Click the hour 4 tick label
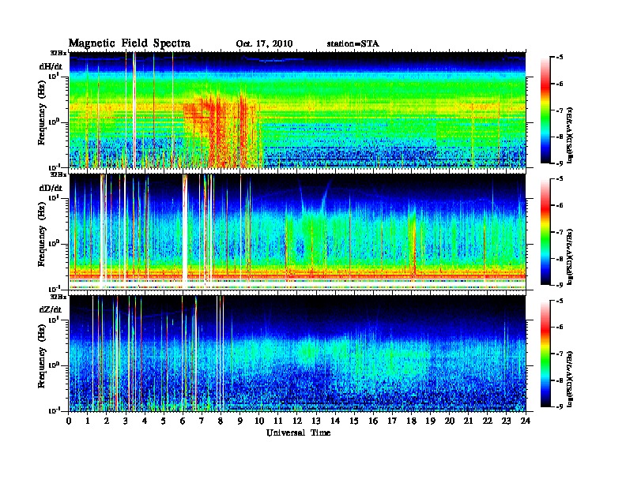This screenshot has height=483, width=626. click(145, 421)
